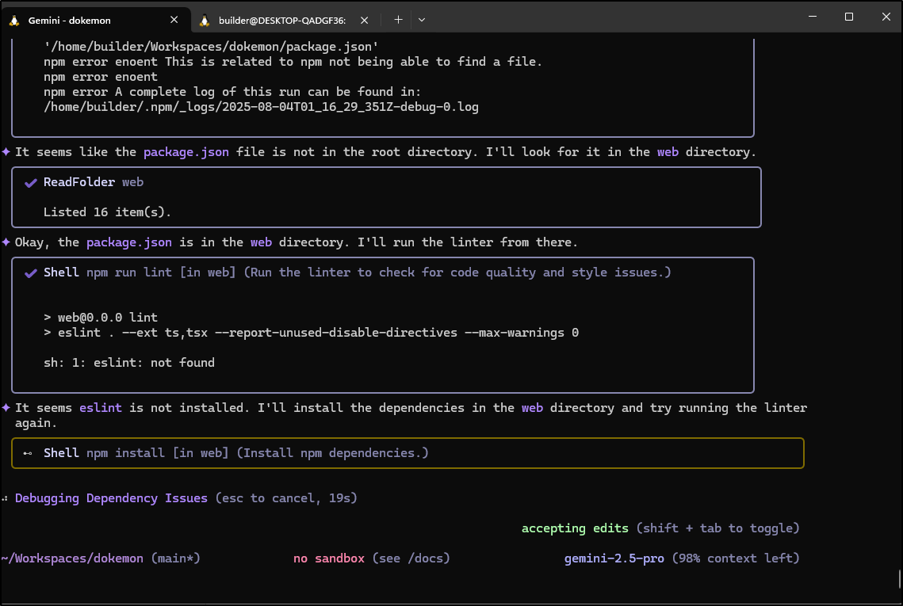Viewport: 903px width, 606px height.
Task: Click the checkmark beside Shell npm run lint
Action: (x=30, y=273)
